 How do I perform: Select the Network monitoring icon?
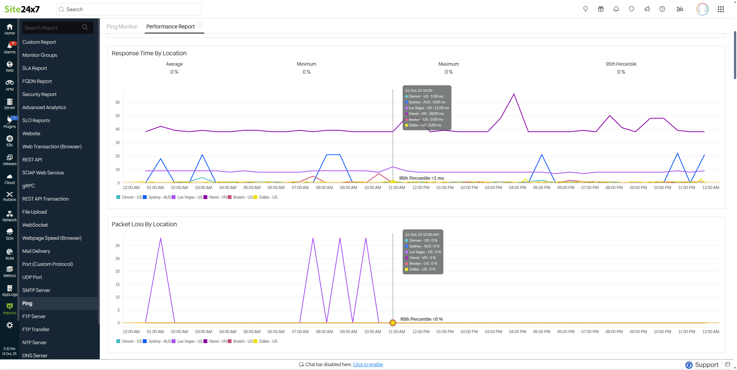click(9, 215)
